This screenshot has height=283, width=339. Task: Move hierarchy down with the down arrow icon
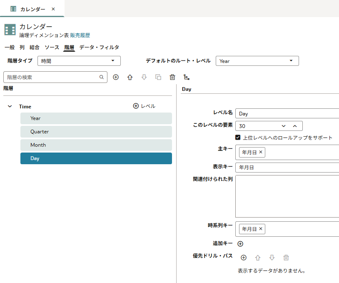pyautogui.click(x=144, y=77)
